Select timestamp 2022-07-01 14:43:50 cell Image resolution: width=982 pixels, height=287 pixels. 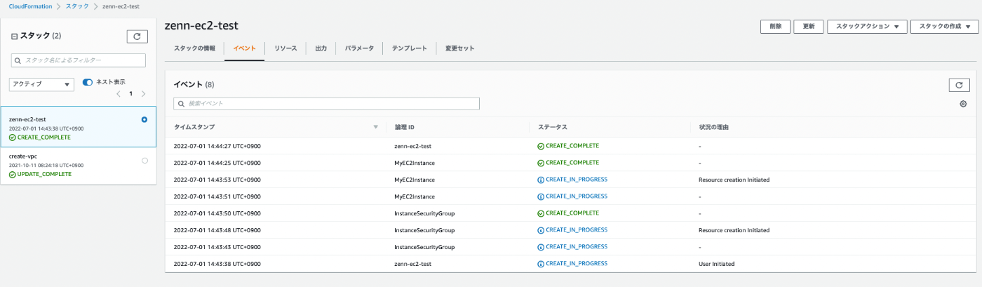tap(217, 213)
